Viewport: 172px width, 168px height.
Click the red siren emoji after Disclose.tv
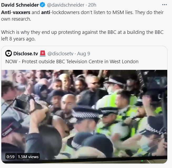click(43, 54)
